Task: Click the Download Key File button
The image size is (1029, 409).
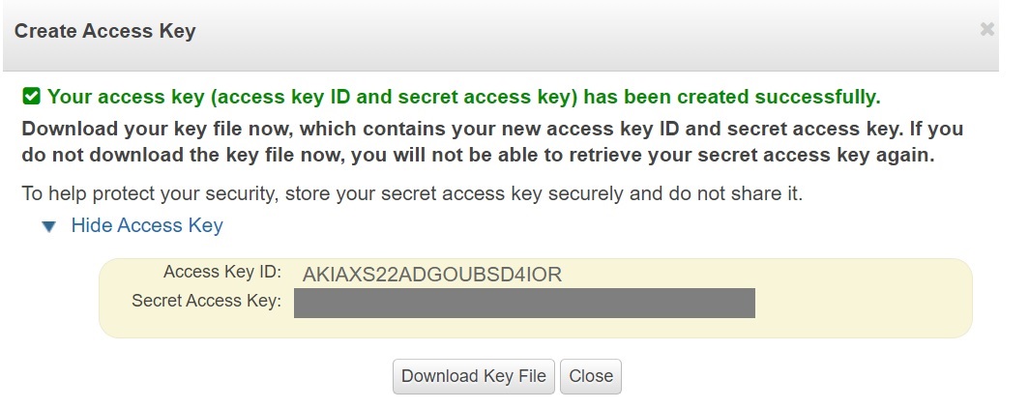Action: click(x=474, y=376)
